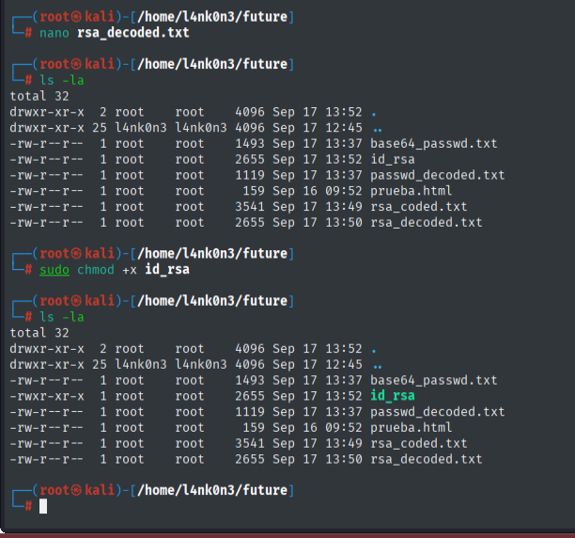Click passwd_decoded.txt in the first listing
575x538 pixels.
(437, 175)
